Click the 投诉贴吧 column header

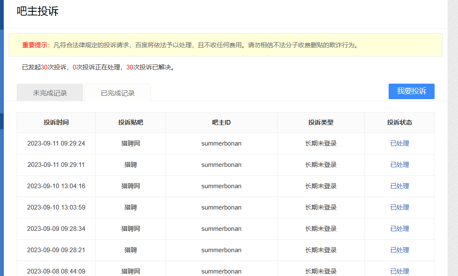(x=130, y=123)
